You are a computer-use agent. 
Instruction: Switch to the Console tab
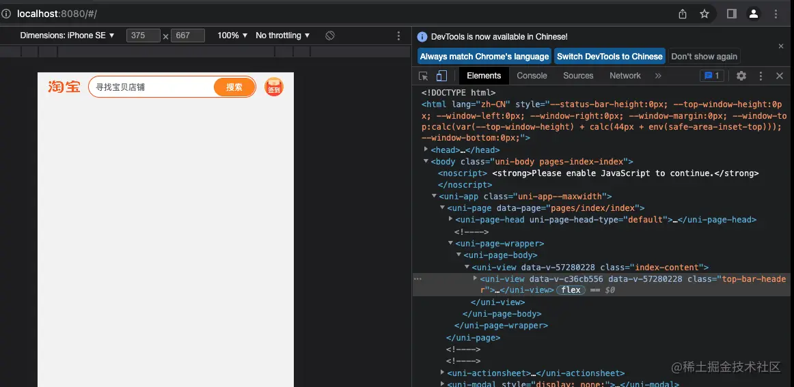pyautogui.click(x=532, y=76)
